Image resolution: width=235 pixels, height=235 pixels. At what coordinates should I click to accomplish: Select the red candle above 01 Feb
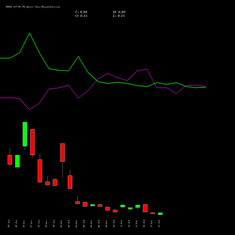[x=63, y=152]
